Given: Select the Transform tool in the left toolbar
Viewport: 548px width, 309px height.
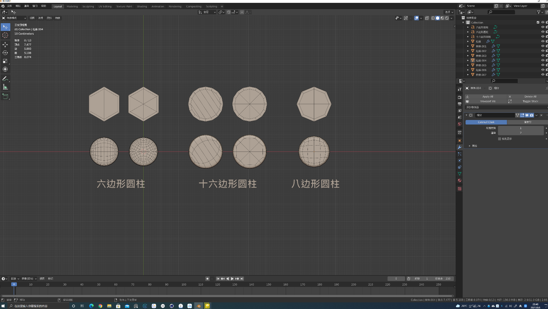Looking at the screenshot, I should (x=5, y=69).
